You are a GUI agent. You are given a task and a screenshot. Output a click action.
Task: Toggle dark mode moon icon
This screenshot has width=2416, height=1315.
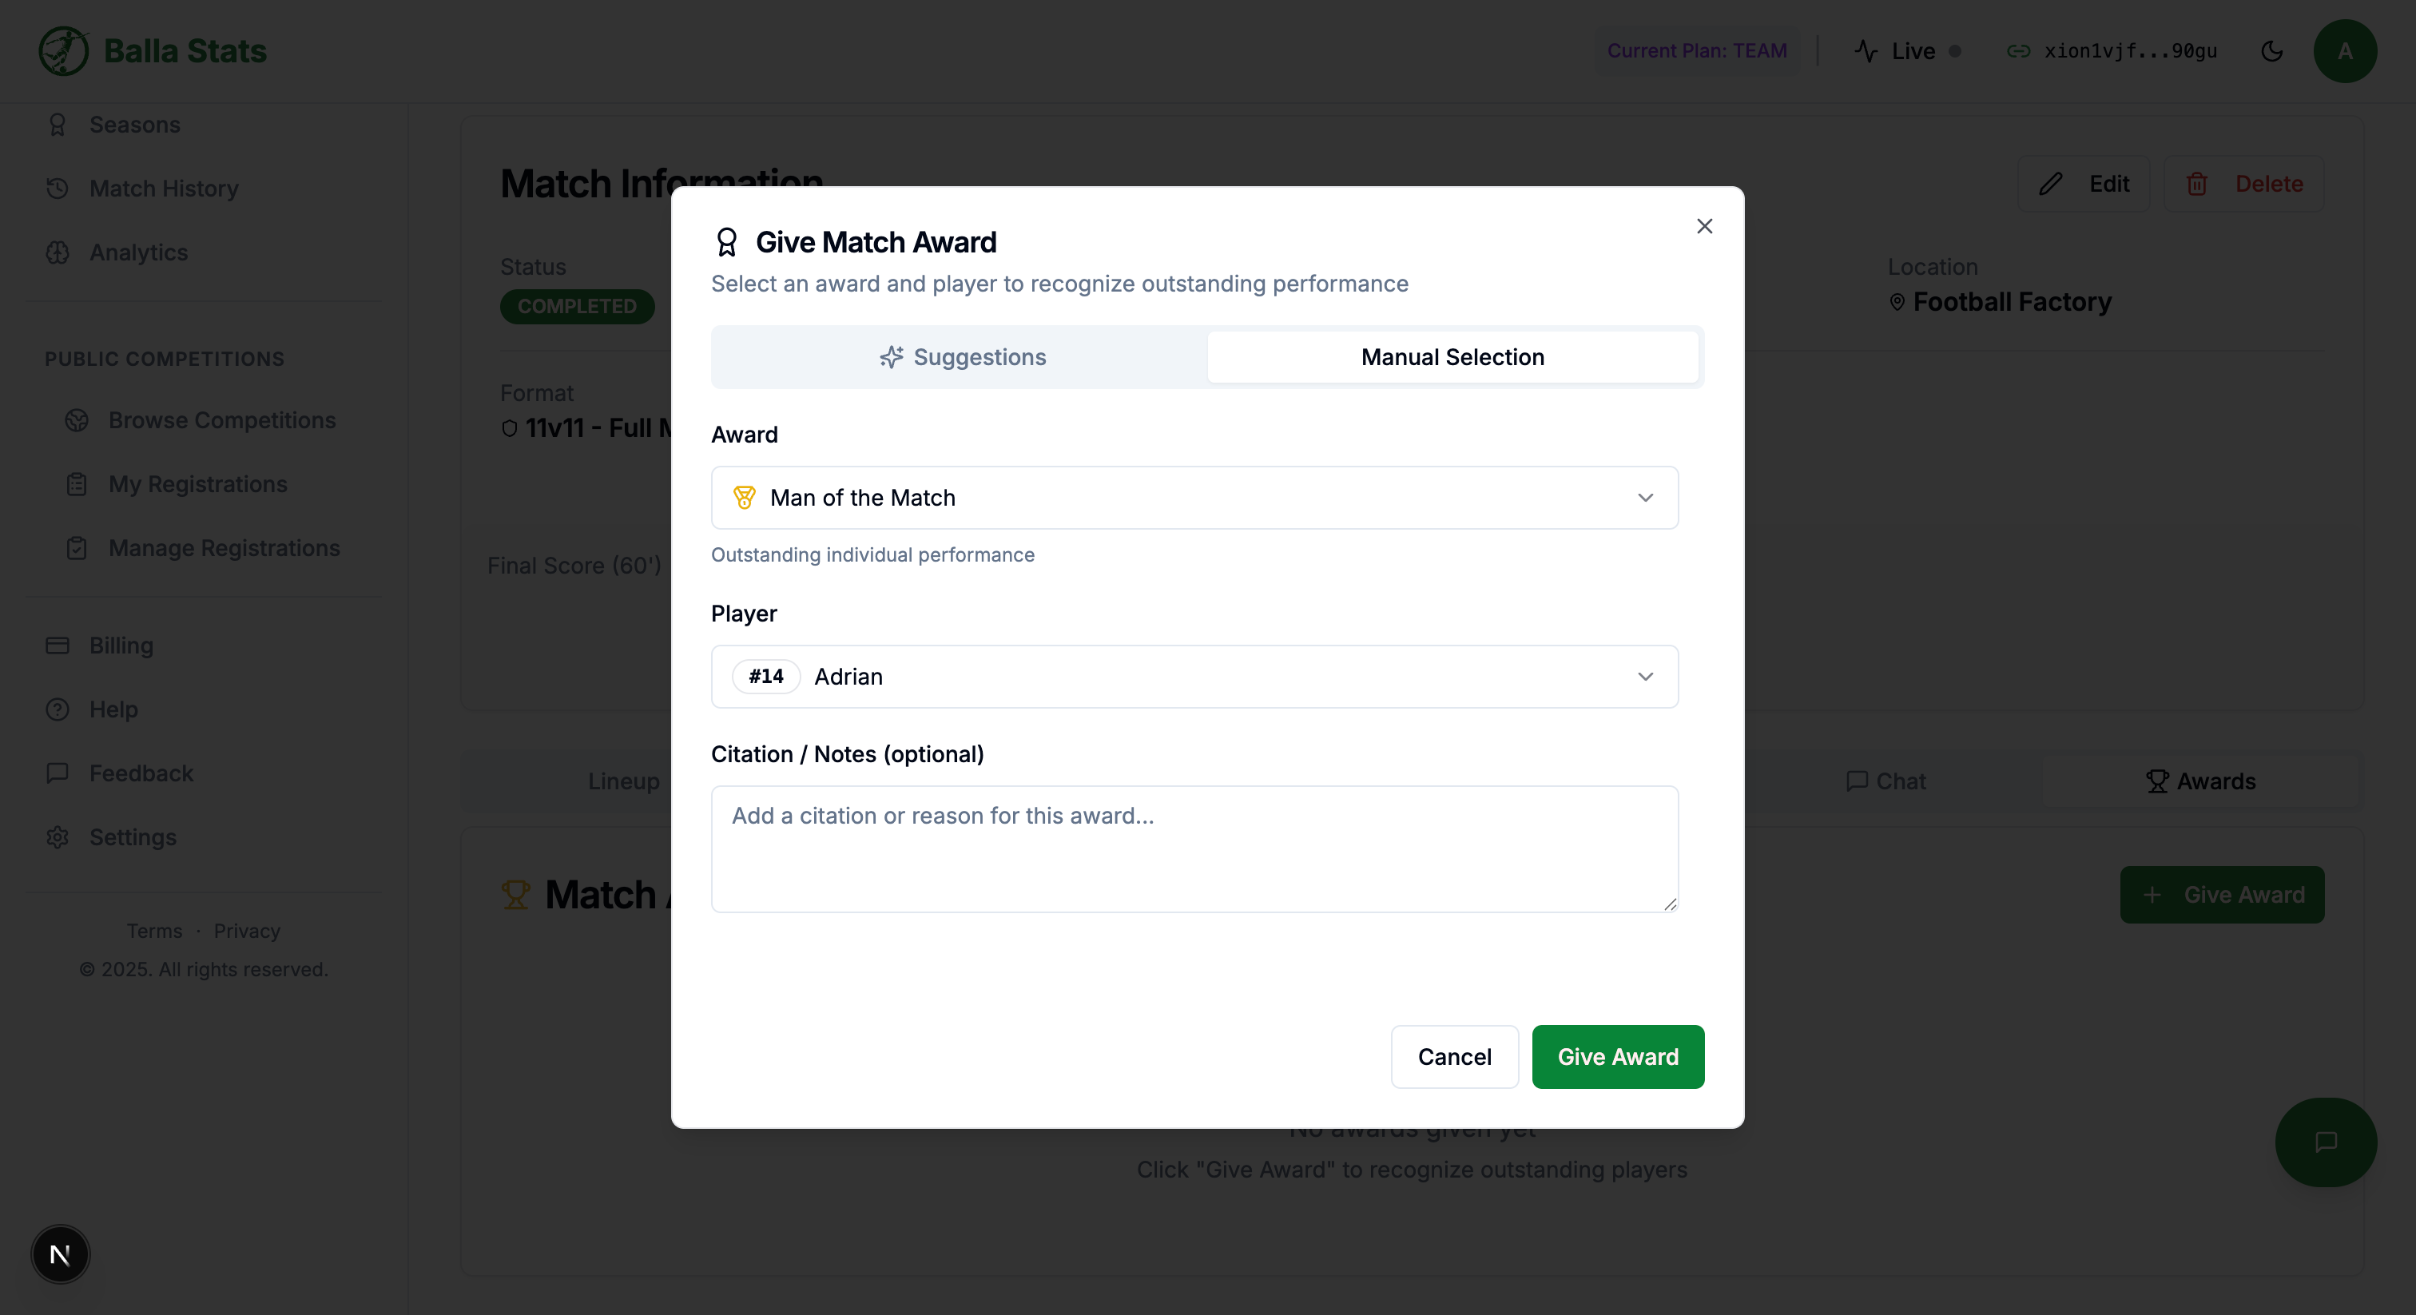click(x=2271, y=50)
